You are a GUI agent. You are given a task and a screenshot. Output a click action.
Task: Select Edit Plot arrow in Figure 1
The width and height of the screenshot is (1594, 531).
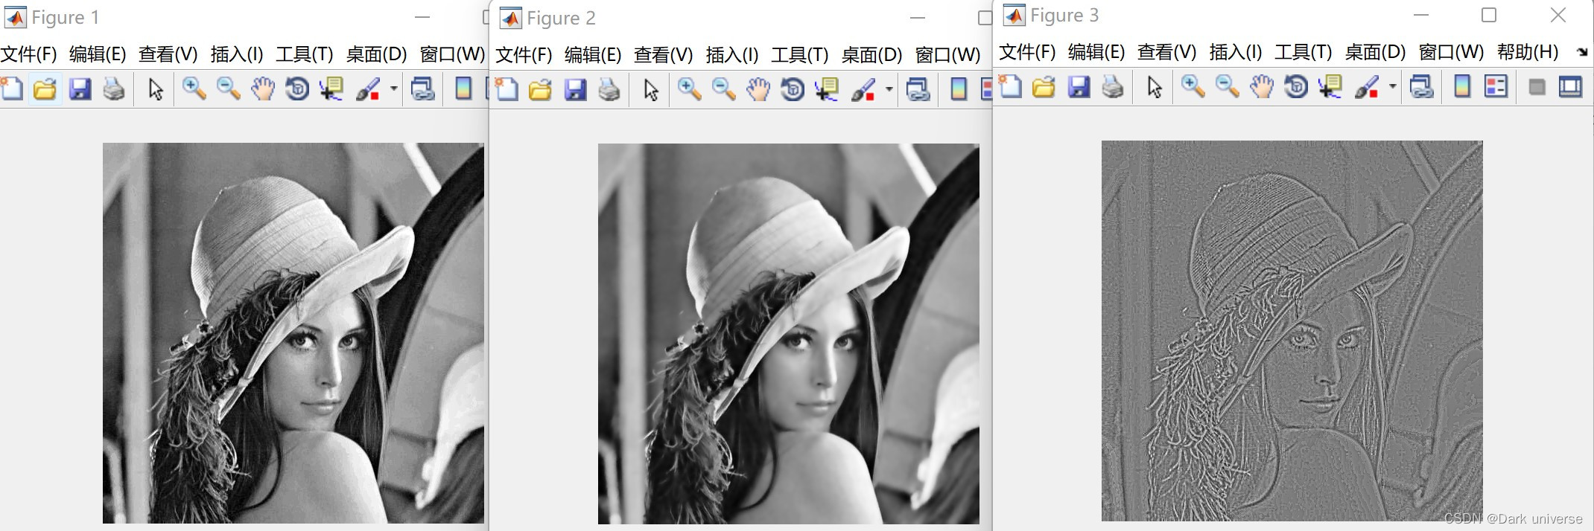tap(155, 88)
